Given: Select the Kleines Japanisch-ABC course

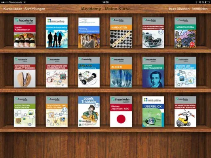Looking at the screenshot, I should (x=121, y=111).
